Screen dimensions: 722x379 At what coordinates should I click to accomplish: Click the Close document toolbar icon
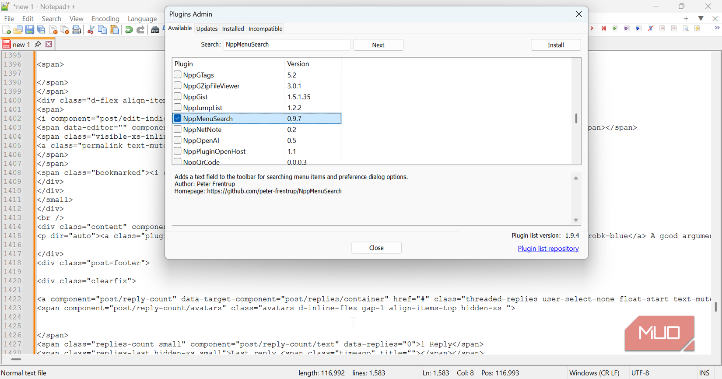pos(53,30)
